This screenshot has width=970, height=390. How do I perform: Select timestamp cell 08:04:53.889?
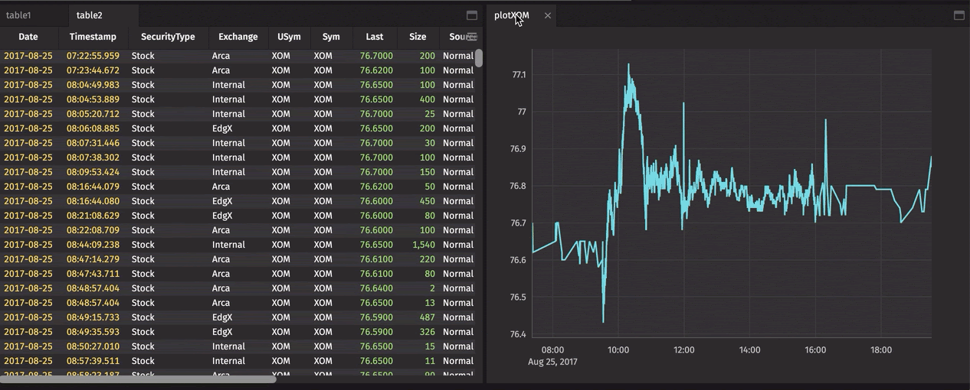(x=93, y=99)
